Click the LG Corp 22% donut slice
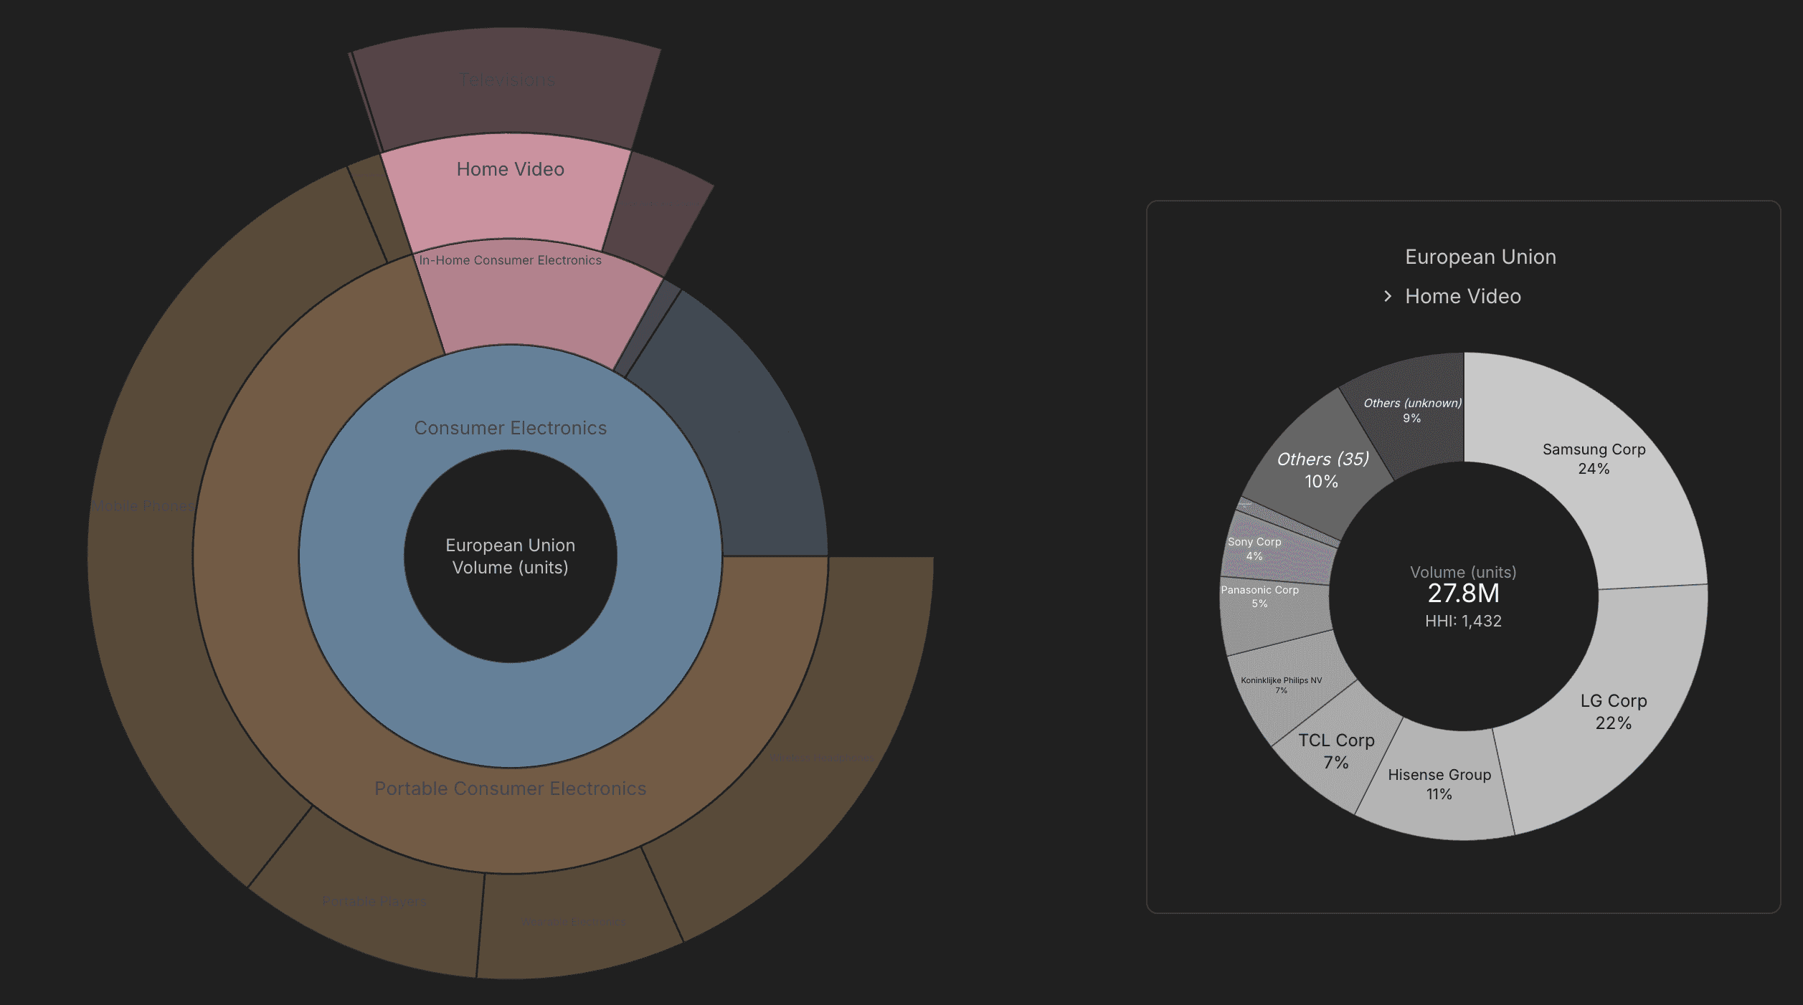This screenshot has width=1803, height=1005. tap(1613, 712)
